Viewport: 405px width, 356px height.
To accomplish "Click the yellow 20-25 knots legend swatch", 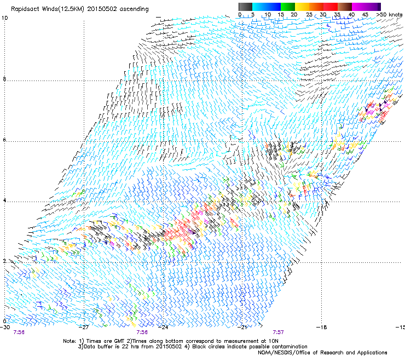I will point(302,7).
